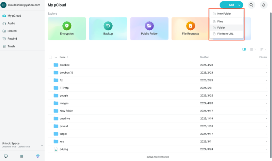Click the dropbox(1) folder icon
Image resolution: width=272 pixels, height=161 pixels.
(56, 73)
